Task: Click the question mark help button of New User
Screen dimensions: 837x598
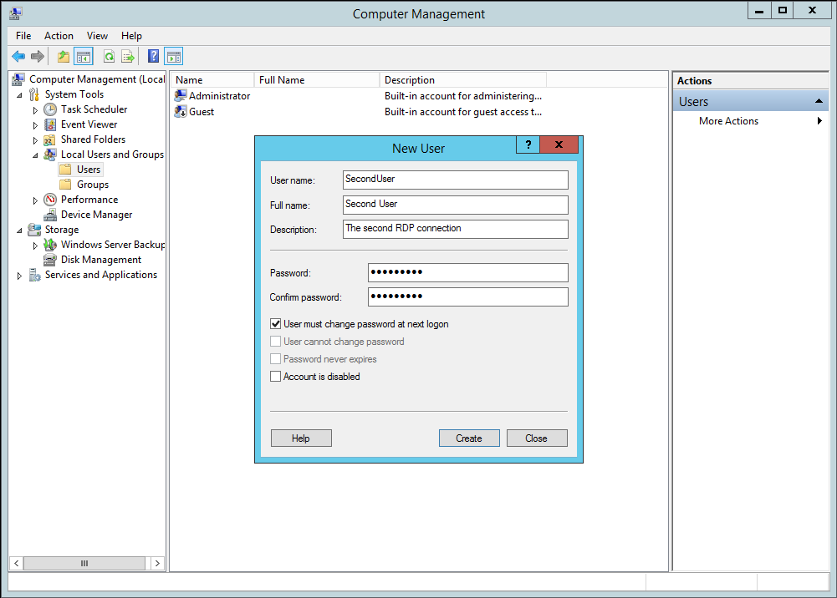Action: point(528,144)
